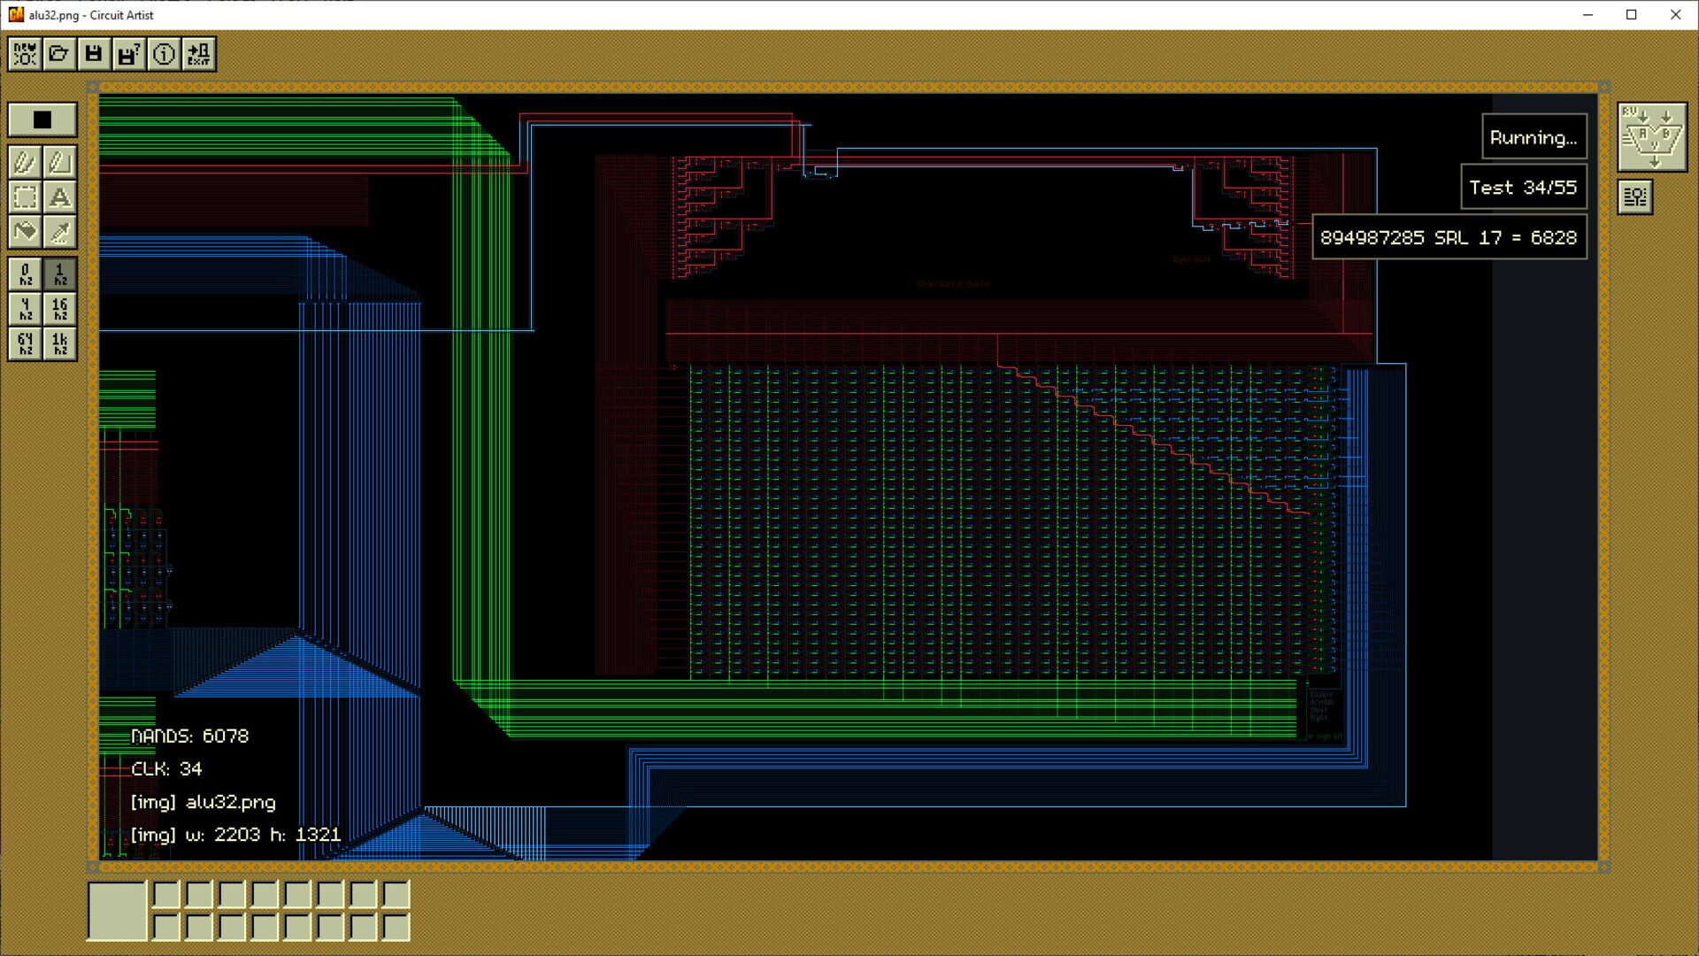Create a new circuit file
The image size is (1699, 956).
click(24, 53)
